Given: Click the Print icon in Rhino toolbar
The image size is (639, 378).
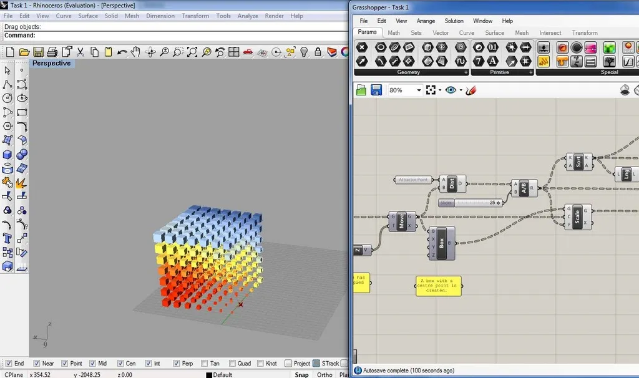Looking at the screenshot, I should 52,52.
